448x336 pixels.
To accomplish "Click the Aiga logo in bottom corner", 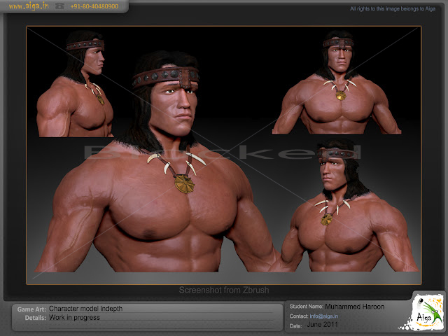I will point(425,313).
